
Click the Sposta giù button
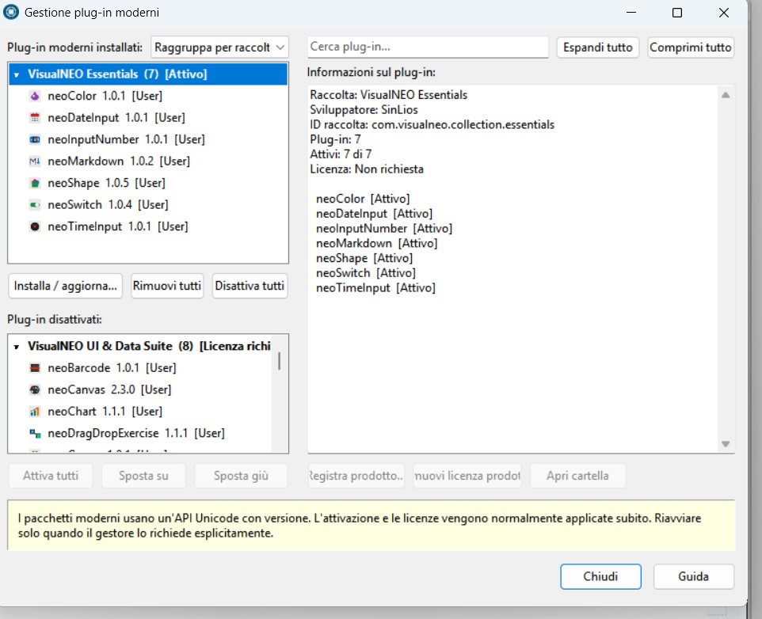(241, 476)
